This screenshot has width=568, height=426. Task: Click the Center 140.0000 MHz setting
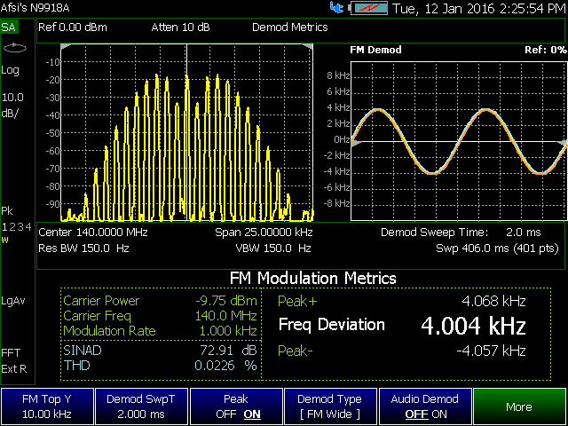[93, 233]
